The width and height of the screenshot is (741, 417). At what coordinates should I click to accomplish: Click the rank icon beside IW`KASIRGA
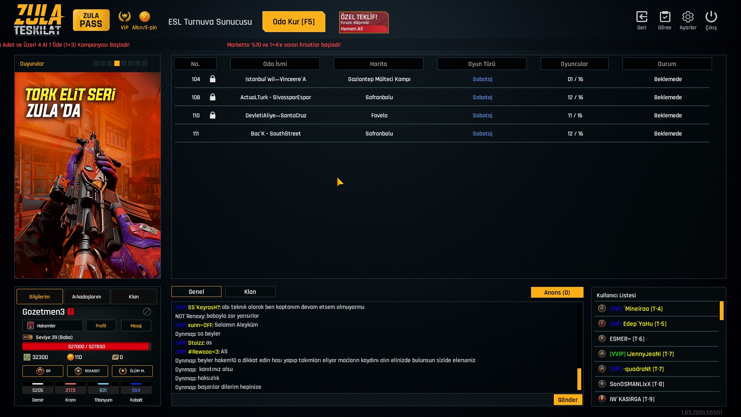(x=602, y=399)
